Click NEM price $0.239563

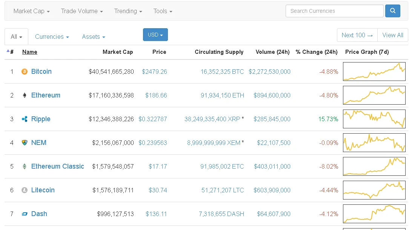coord(152,143)
